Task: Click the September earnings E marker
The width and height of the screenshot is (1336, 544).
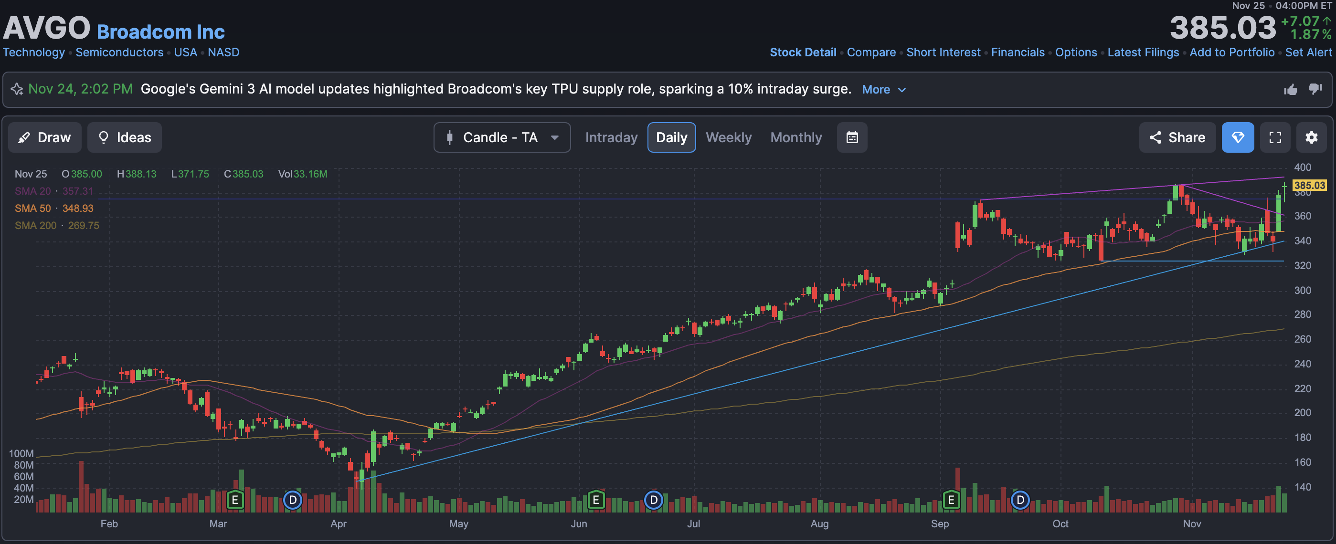Action: 951,500
